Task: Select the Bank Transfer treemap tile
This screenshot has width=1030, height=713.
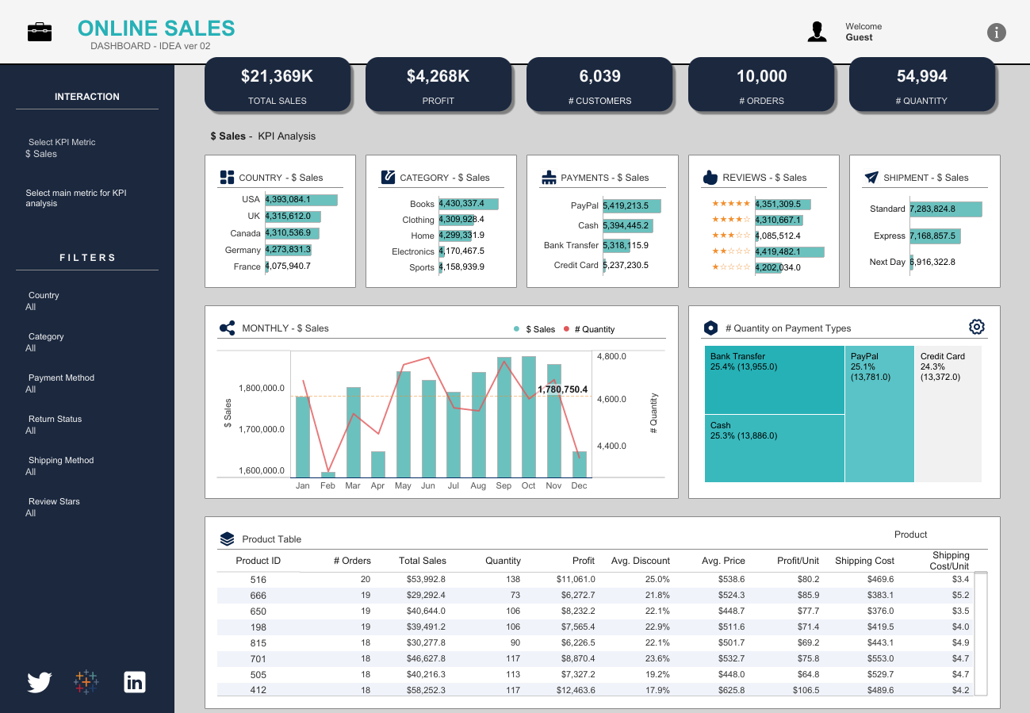Action: 774,379
